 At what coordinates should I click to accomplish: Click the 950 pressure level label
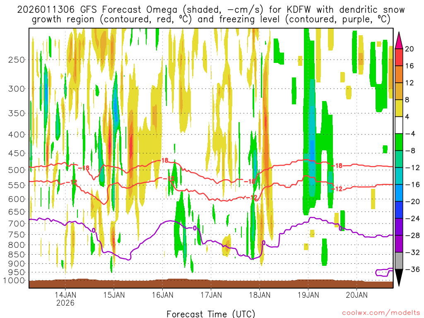17,272
